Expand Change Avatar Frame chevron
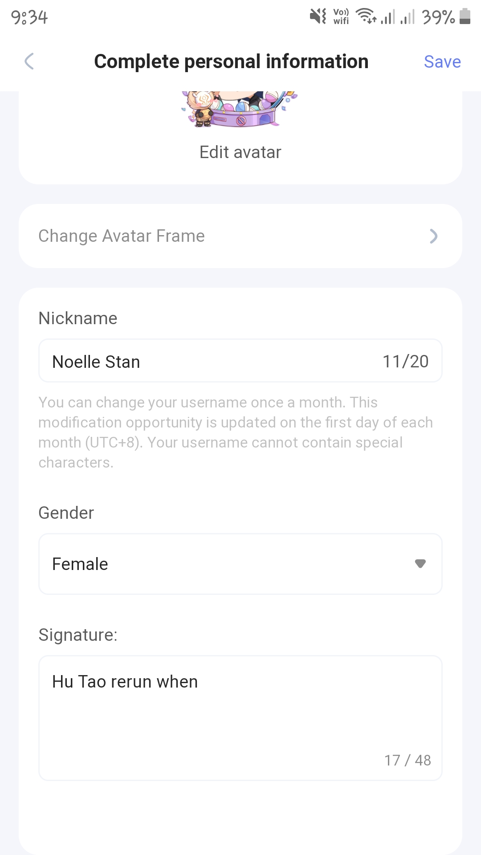The image size is (481, 855). [433, 236]
